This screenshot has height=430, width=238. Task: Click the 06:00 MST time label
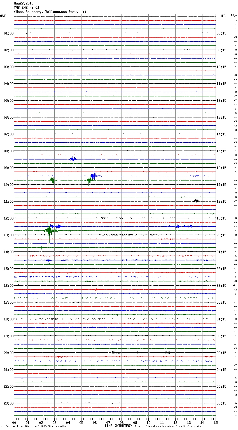[x=9, y=117]
